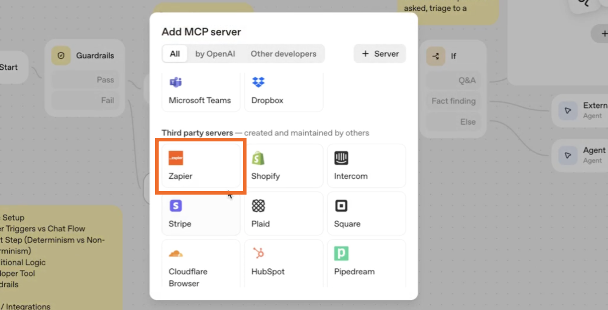The width and height of the screenshot is (608, 310).
Task: Select the Q&A branch of If node
Action: coord(453,81)
